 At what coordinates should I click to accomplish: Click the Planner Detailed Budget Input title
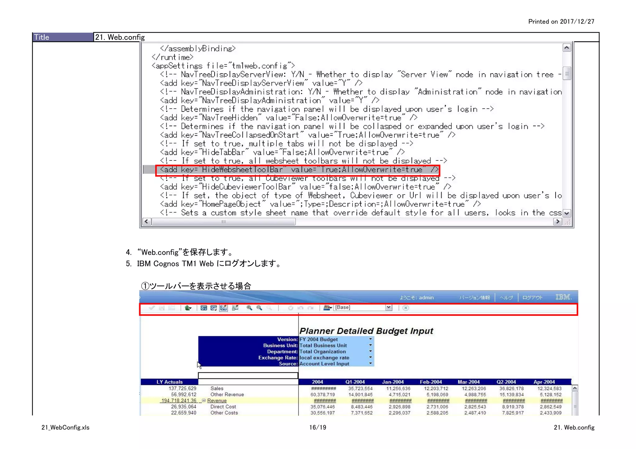tap(366, 331)
